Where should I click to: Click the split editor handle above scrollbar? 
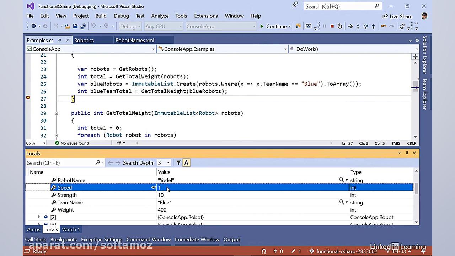(x=415, y=56)
